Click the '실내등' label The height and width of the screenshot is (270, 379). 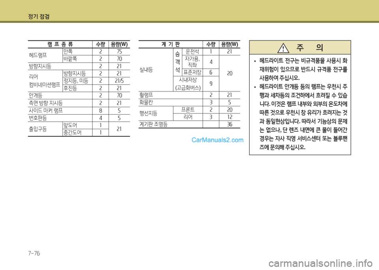coord(146,70)
